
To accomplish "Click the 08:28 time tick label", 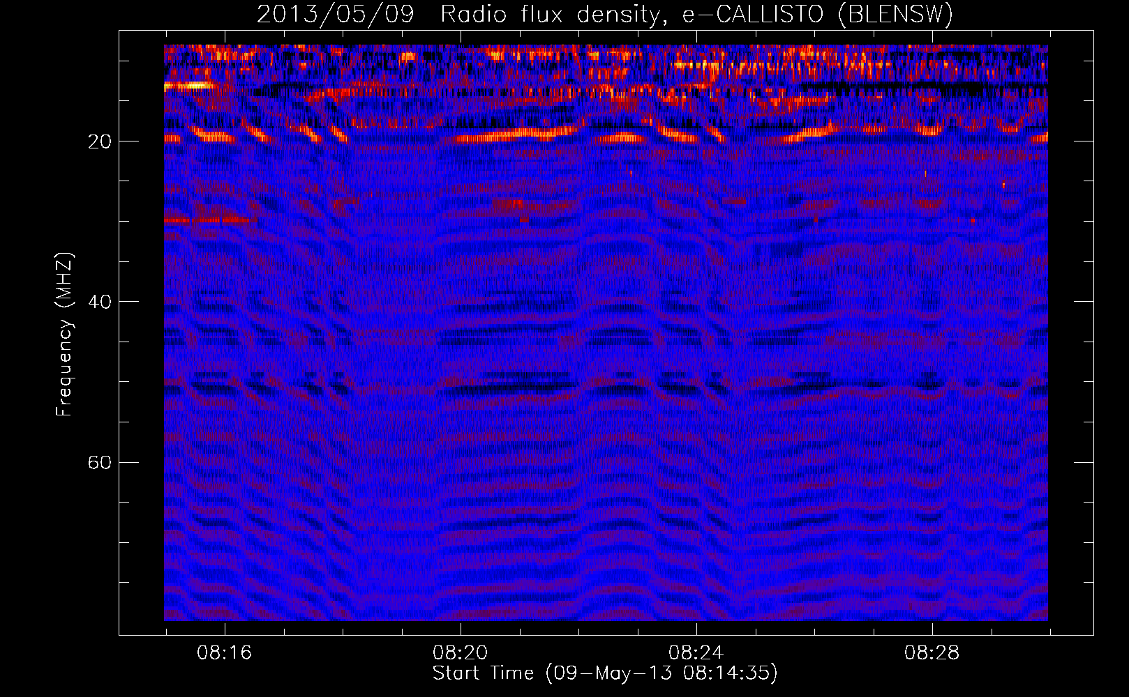I will click(932, 653).
